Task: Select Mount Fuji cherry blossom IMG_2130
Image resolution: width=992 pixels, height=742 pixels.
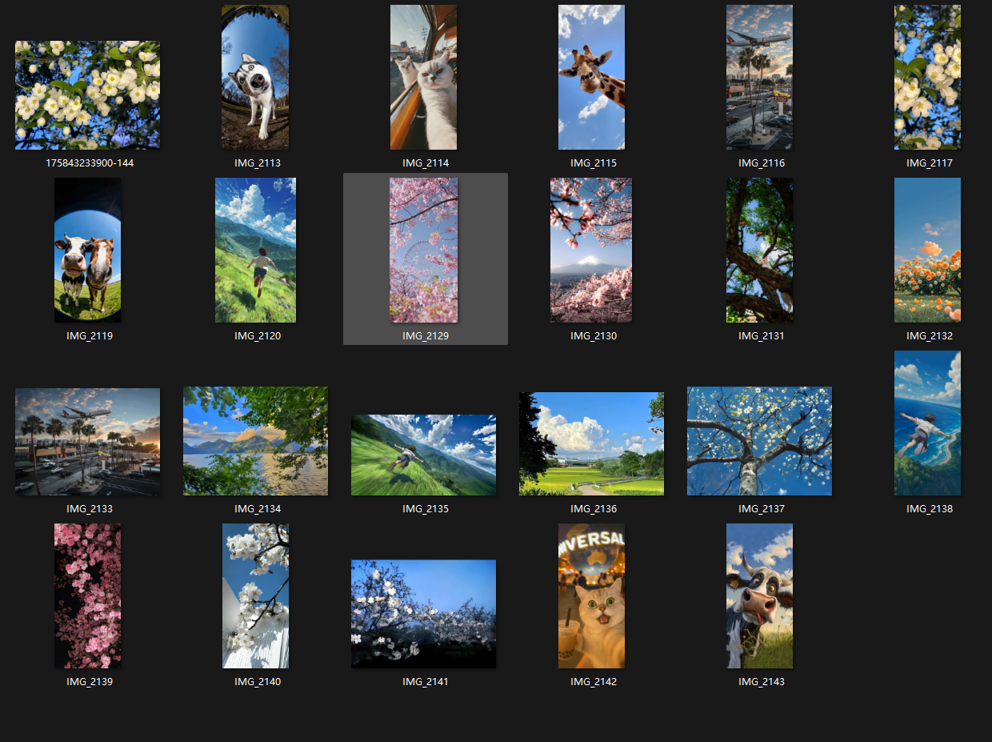Action: pos(591,250)
